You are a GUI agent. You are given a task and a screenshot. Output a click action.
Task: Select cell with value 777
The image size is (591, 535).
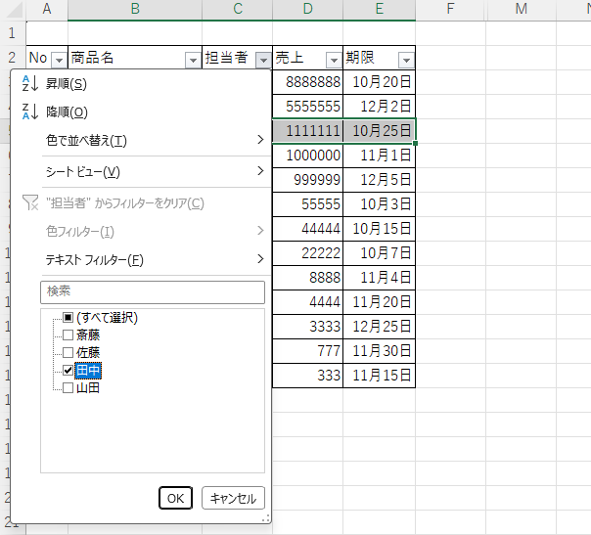pyautogui.click(x=307, y=351)
